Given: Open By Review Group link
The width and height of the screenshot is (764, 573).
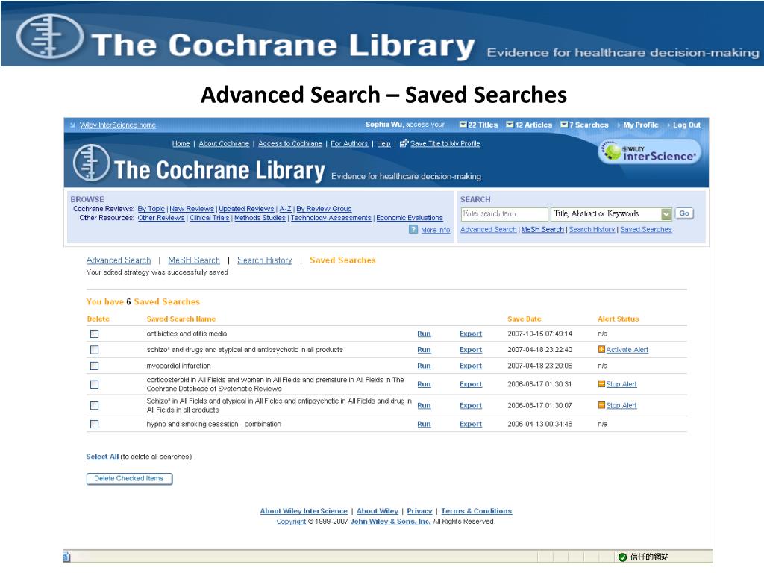Looking at the screenshot, I should 324,209.
